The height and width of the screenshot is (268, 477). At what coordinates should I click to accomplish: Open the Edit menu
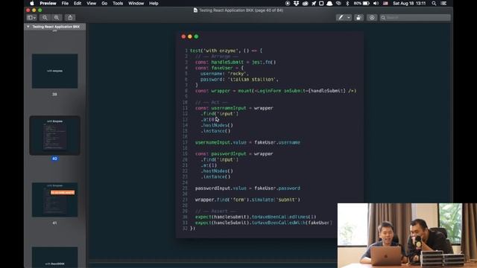78,3
